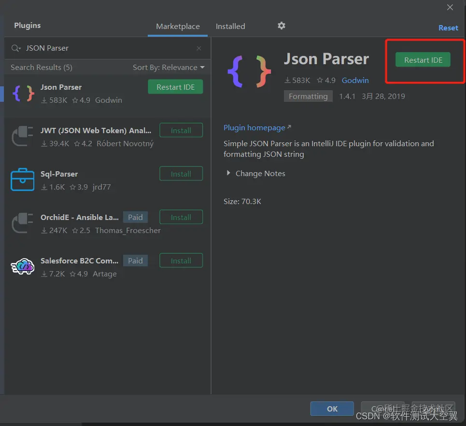Click Róbert Novotný author text
Image resolution: width=466 pixels, height=426 pixels.
[x=125, y=144]
